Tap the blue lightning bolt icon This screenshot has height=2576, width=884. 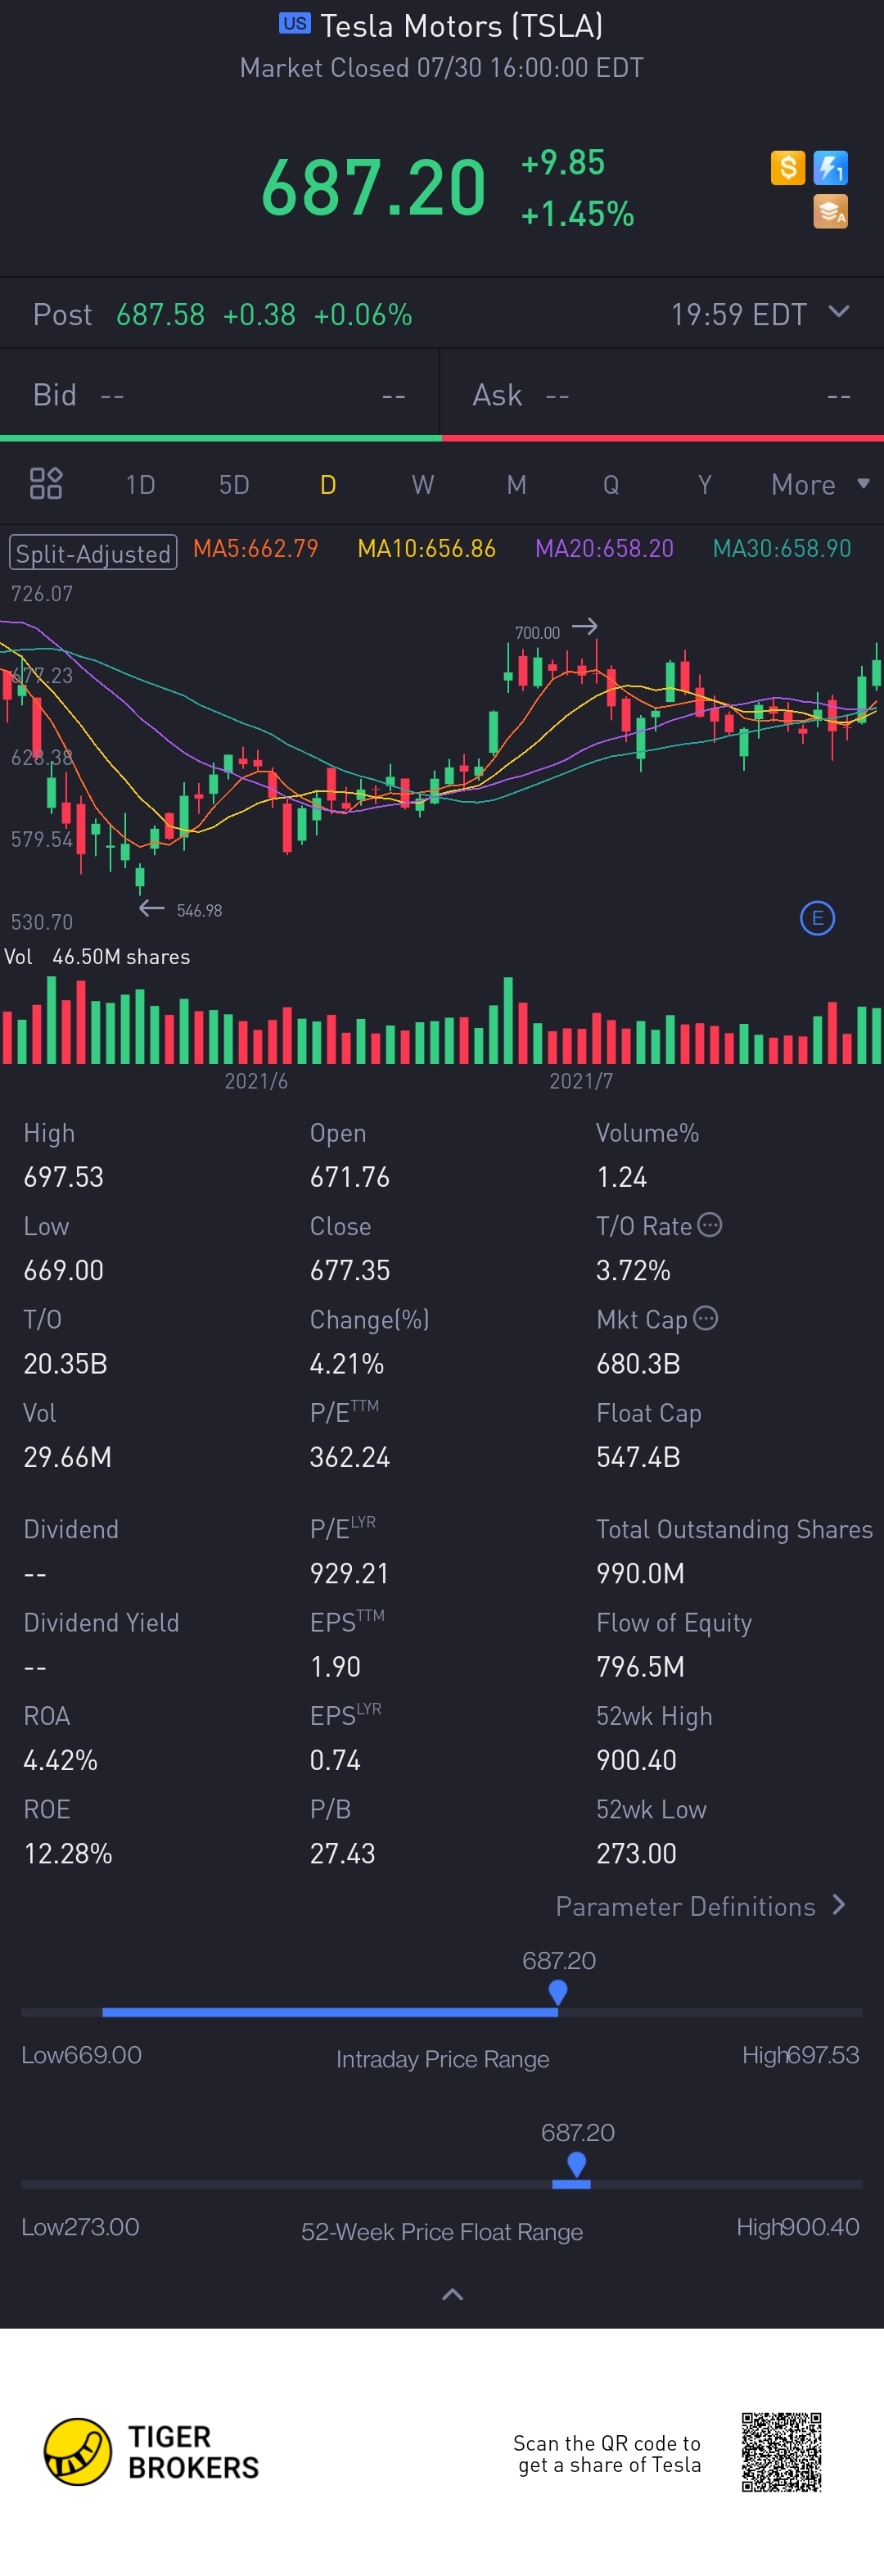830,167
